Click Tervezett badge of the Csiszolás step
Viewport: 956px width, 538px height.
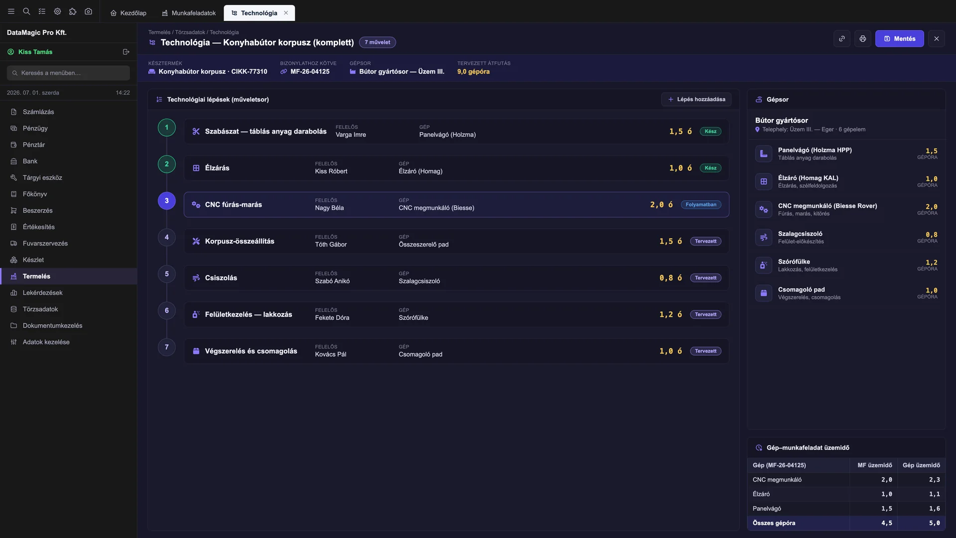point(706,278)
